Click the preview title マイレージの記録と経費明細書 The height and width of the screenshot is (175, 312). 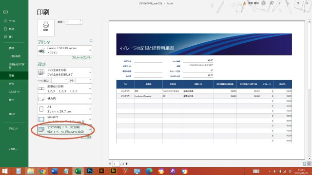[146, 48]
